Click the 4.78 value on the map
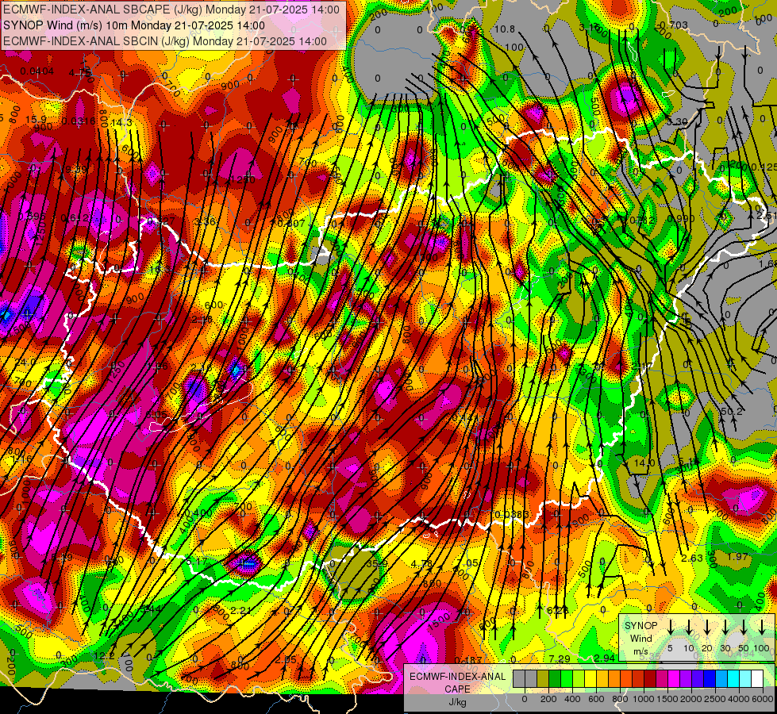The height and width of the screenshot is (714, 777). click(x=421, y=564)
